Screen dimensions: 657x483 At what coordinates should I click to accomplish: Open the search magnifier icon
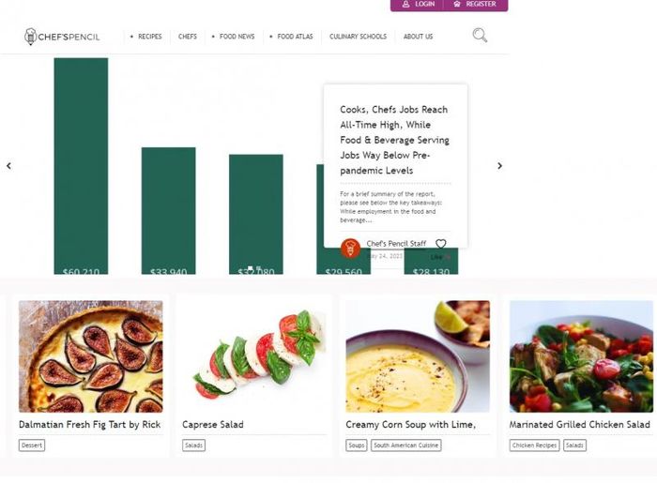coord(480,35)
